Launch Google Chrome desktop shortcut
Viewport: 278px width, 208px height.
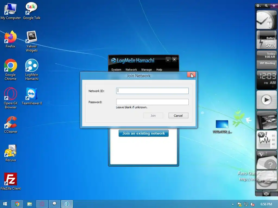pos(11,70)
